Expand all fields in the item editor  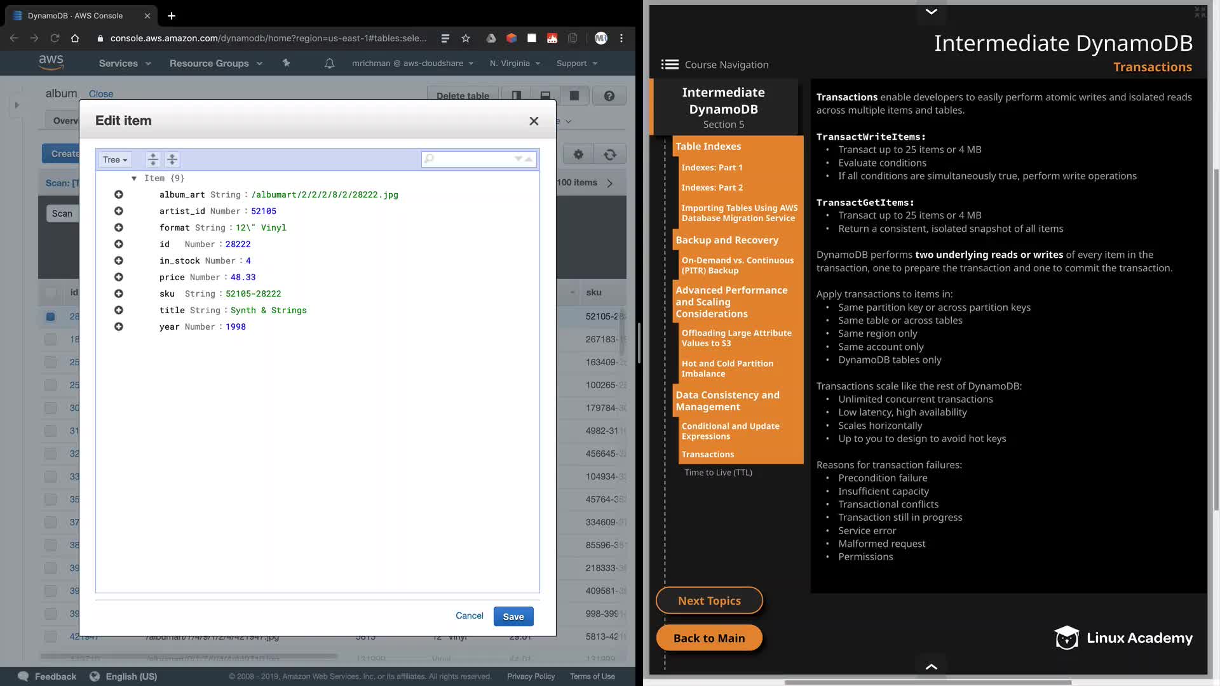click(153, 160)
